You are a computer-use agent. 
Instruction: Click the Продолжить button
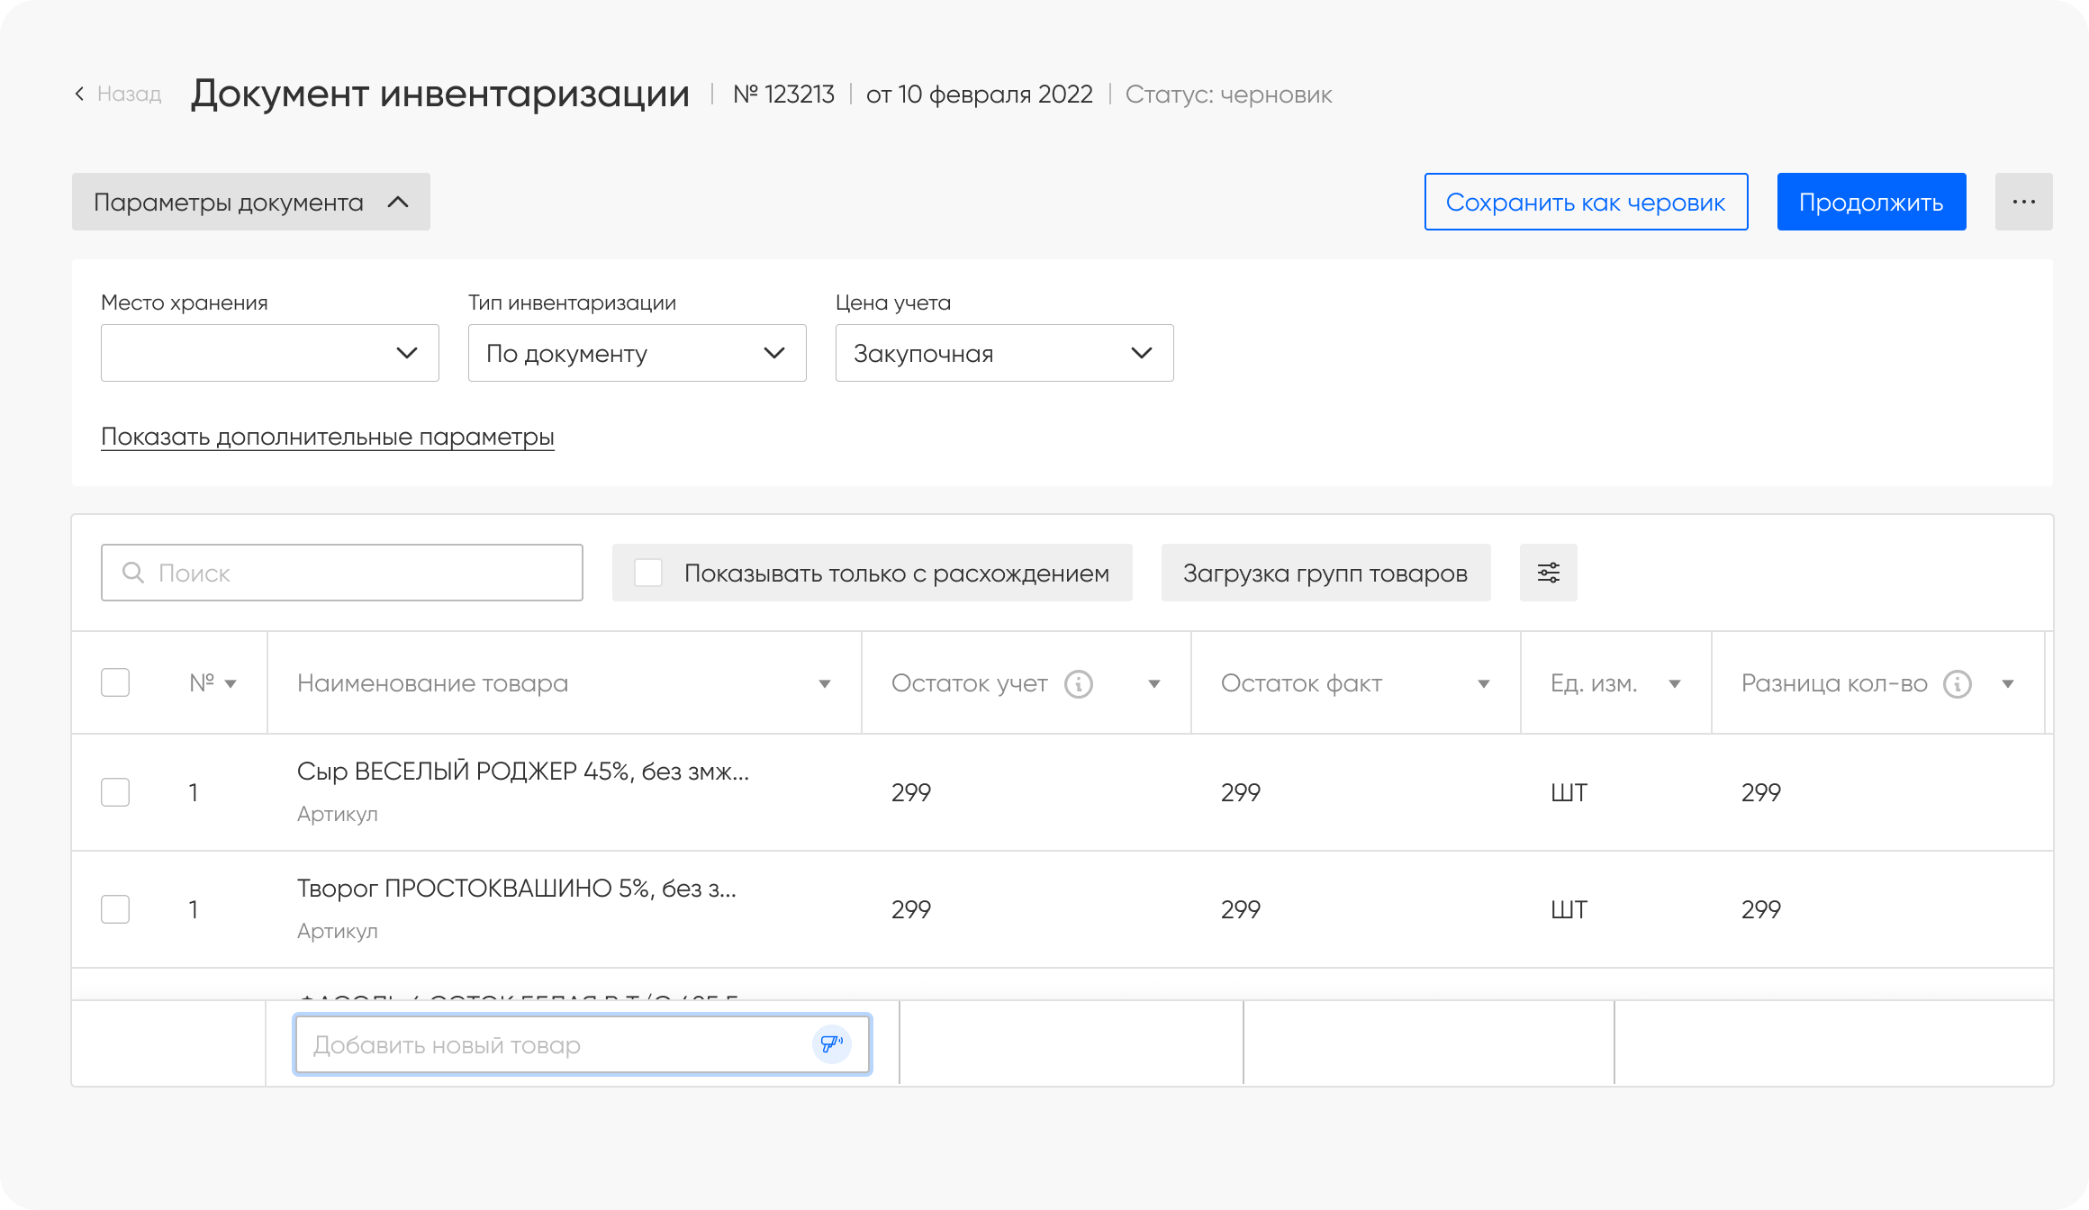coord(1872,202)
